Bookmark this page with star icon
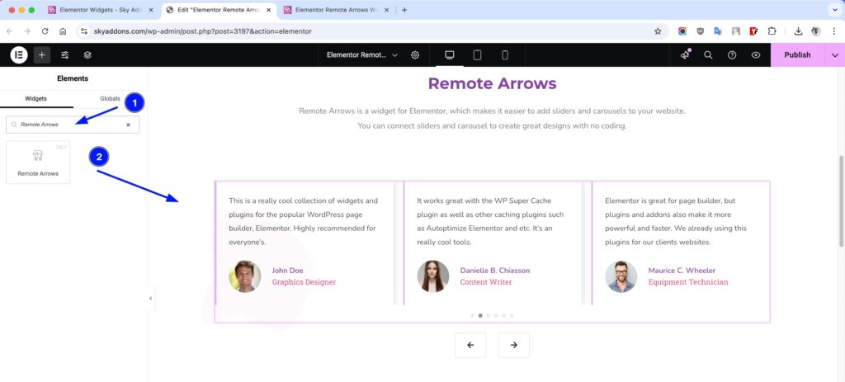 [658, 31]
